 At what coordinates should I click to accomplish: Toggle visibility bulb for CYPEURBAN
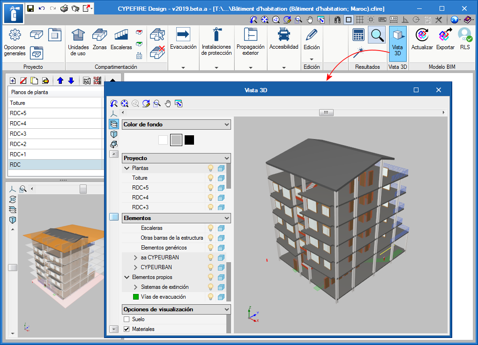click(210, 267)
